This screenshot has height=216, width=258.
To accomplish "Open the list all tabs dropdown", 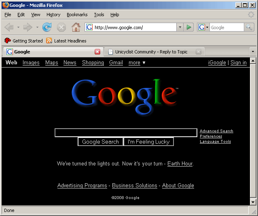I will (253, 51).
